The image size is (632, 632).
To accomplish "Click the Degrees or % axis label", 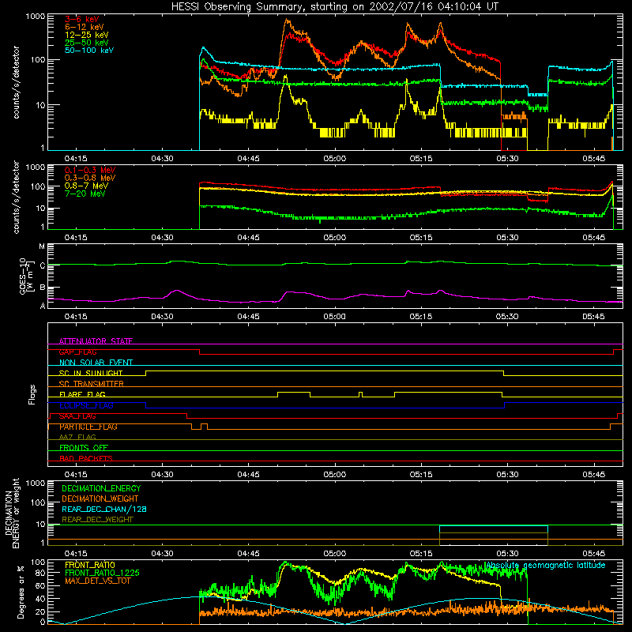I will (x=21, y=592).
